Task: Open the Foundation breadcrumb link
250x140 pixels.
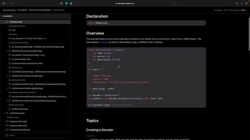Action: point(22,10)
